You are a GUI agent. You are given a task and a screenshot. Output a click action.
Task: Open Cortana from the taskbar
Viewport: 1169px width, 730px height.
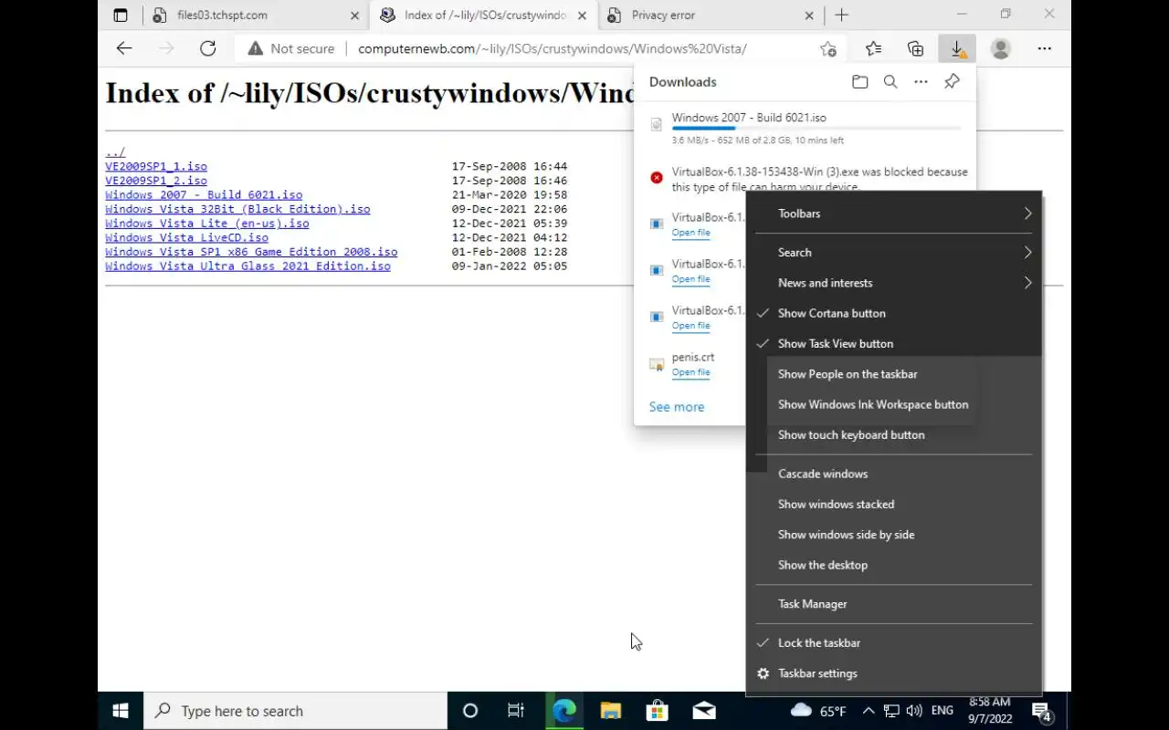(x=470, y=711)
